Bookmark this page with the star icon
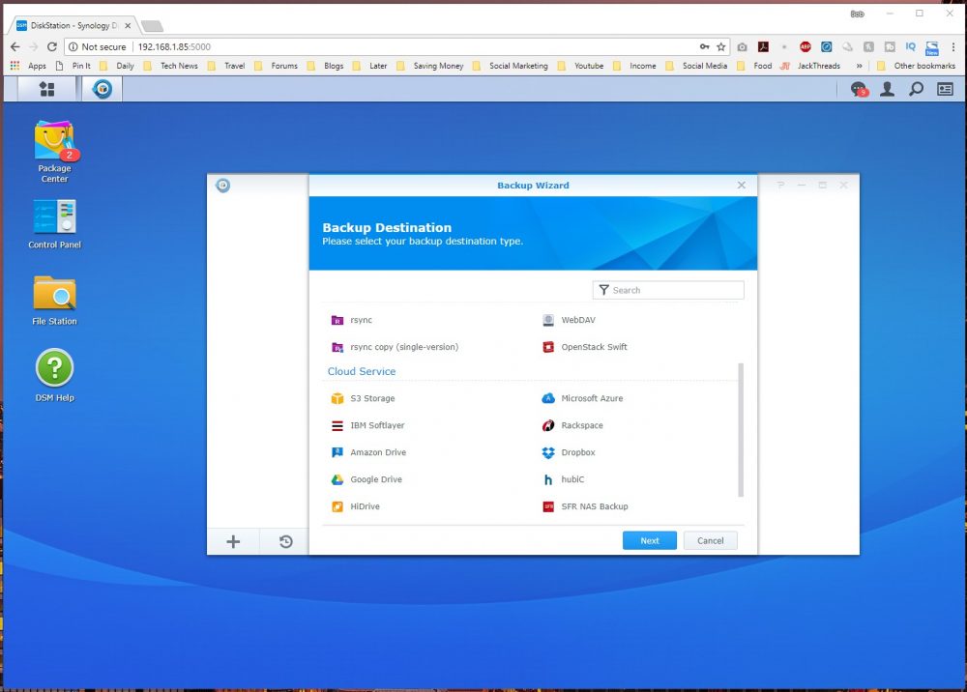 coord(721,46)
